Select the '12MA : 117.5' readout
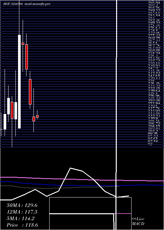The image size is (164, 230). [22, 212]
